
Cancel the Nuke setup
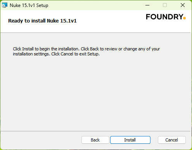172,140
